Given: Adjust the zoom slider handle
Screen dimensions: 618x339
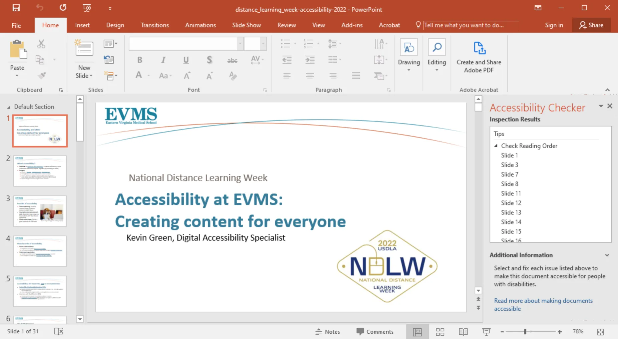Looking at the screenshot, I should point(525,332).
